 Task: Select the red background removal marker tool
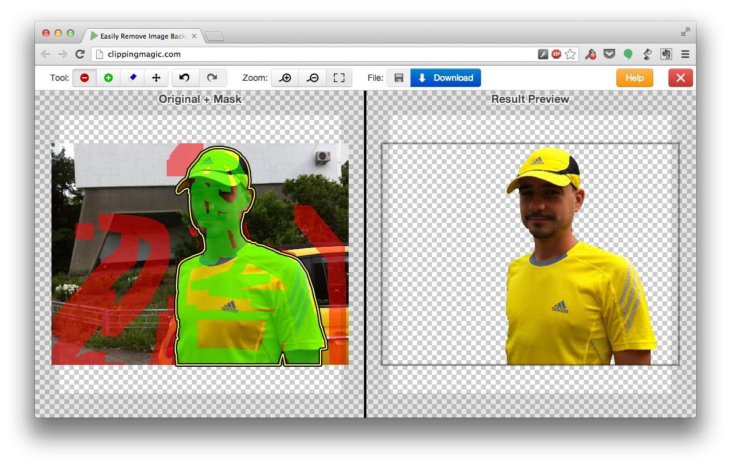(x=85, y=78)
